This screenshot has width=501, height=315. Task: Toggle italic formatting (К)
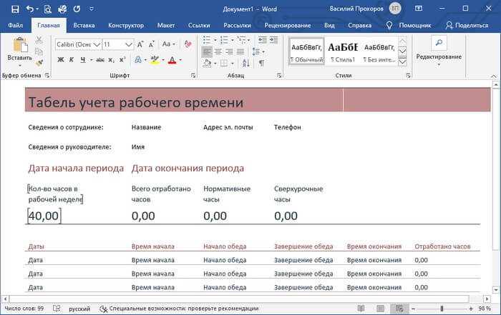[72, 59]
